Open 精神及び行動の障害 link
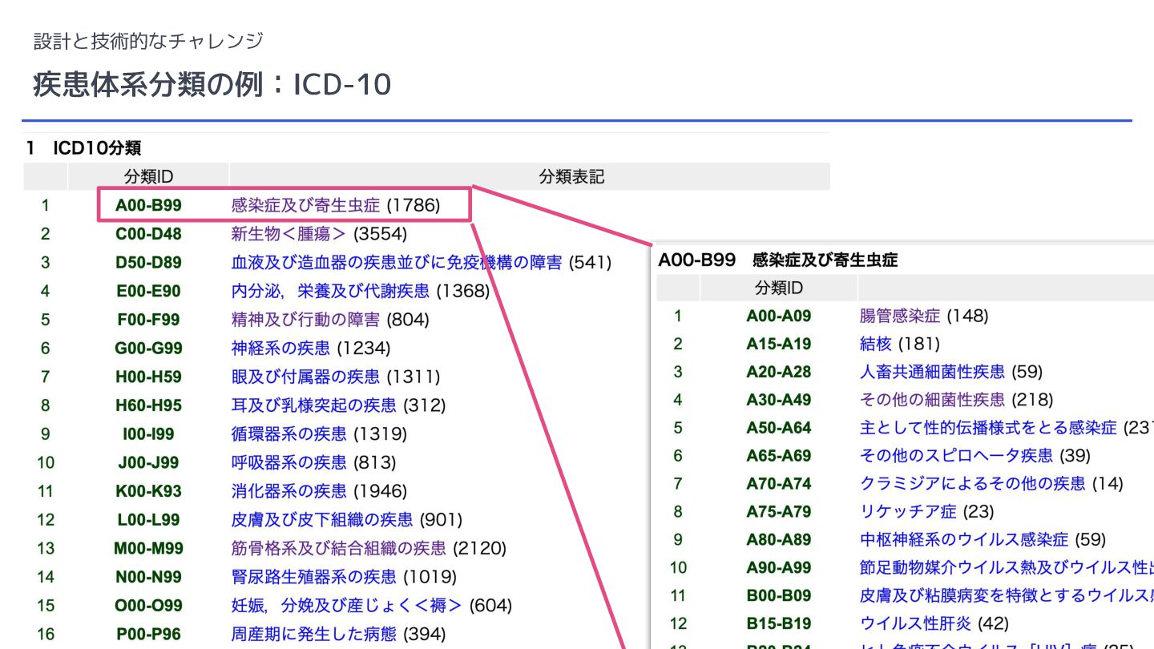 tap(305, 320)
